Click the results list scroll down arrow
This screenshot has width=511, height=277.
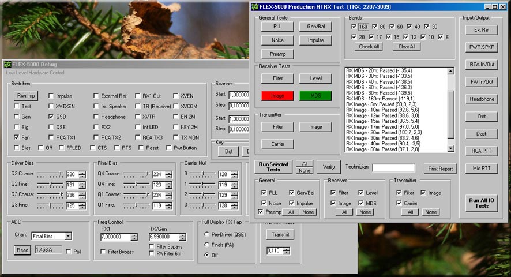point(450,148)
